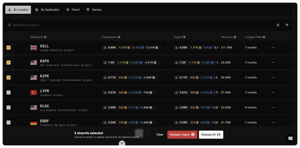Image resolution: width=300 pixels, height=148 pixels.
Task: Click Clear to deselect airports
Action: [x=160, y=135]
